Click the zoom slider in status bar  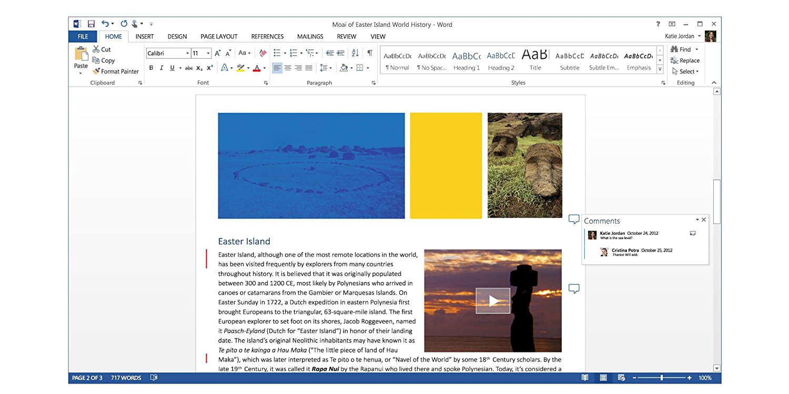(662, 378)
